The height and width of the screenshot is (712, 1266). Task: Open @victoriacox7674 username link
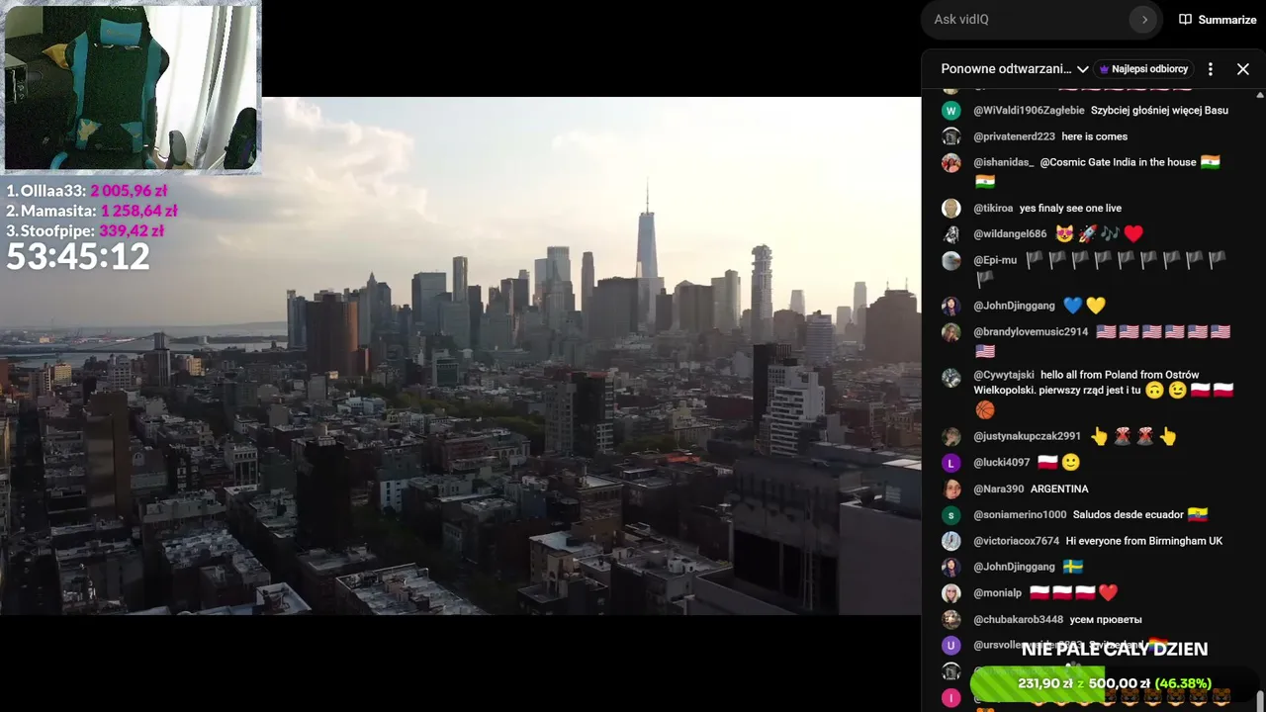pos(1016,541)
